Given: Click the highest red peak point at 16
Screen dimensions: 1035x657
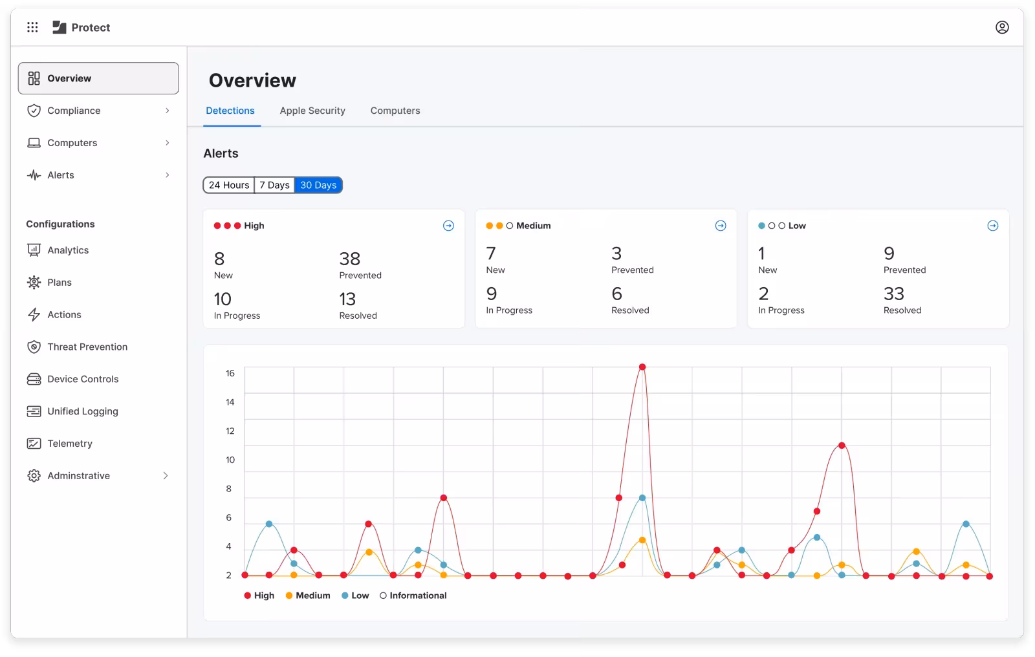Looking at the screenshot, I should [x=642, y=367].
